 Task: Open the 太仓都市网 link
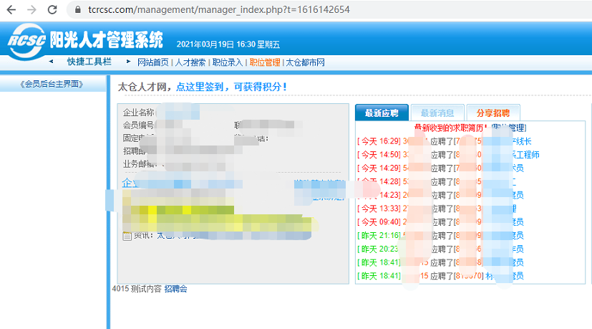coord(305,62)
